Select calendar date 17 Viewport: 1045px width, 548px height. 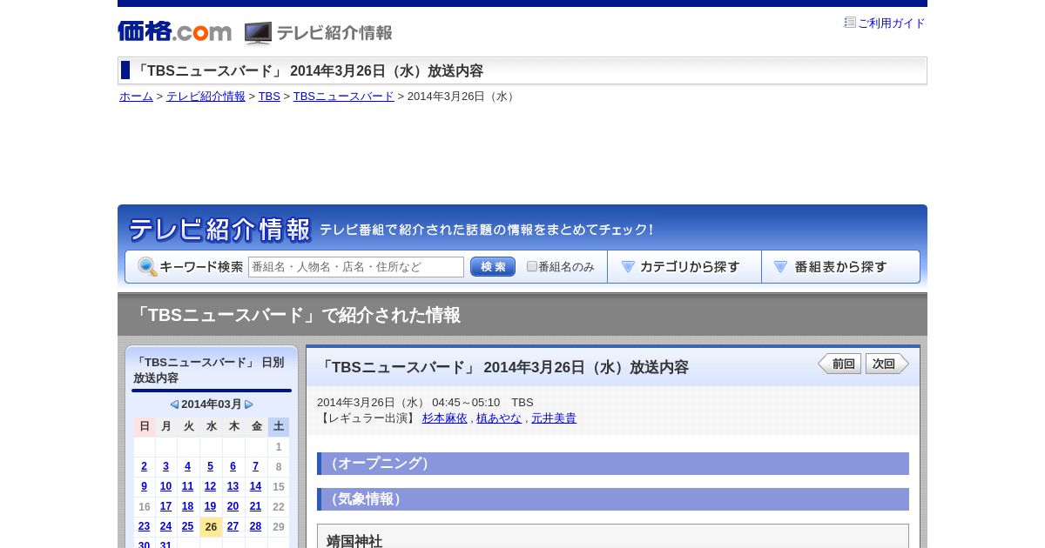pos(165,506)
